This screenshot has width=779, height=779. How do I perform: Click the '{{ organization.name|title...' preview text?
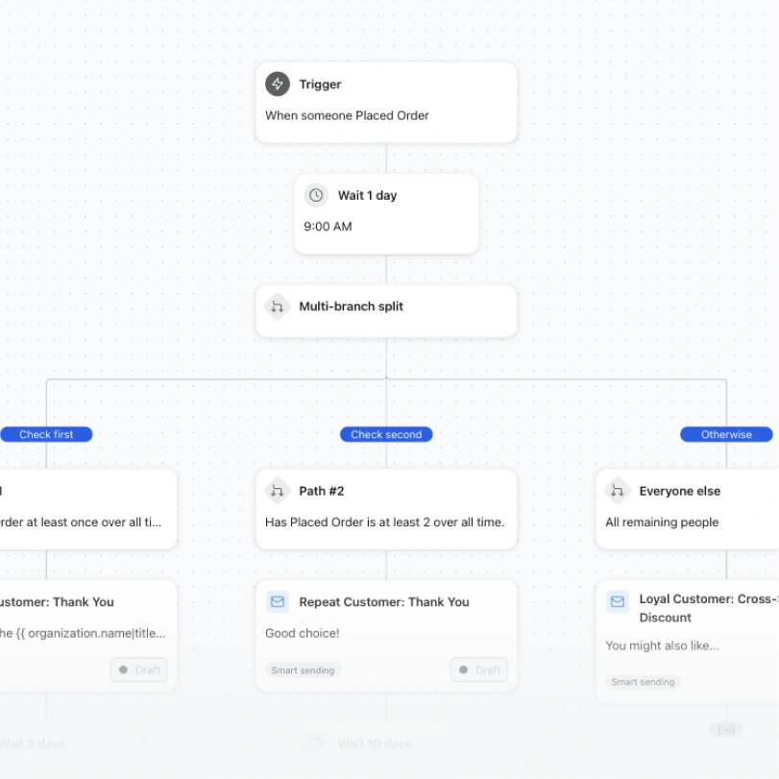pos(90,633)
